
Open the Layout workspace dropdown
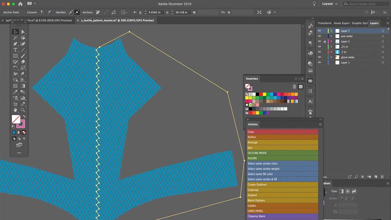tap(330, 4)
